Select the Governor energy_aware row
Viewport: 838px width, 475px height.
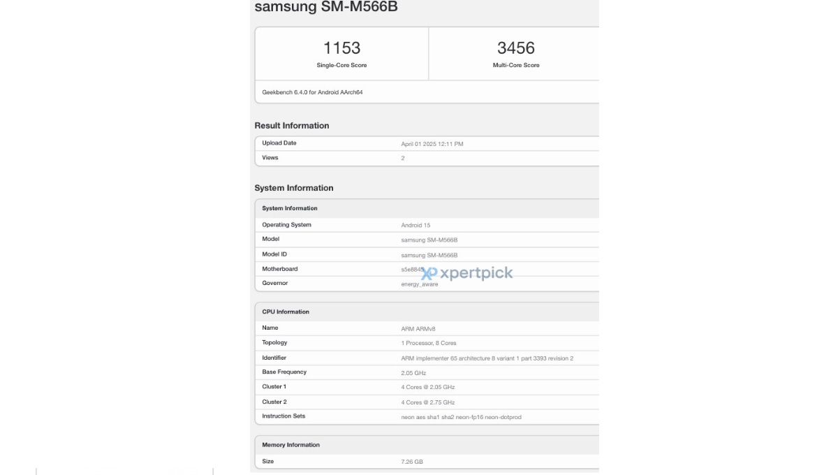click(426, 284)
